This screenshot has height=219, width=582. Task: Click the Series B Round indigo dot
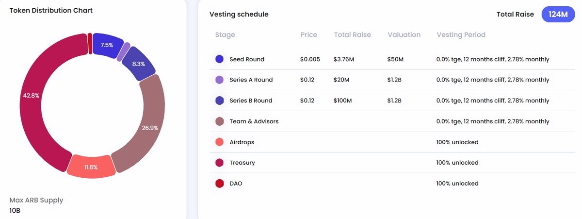tap(219, 101)
